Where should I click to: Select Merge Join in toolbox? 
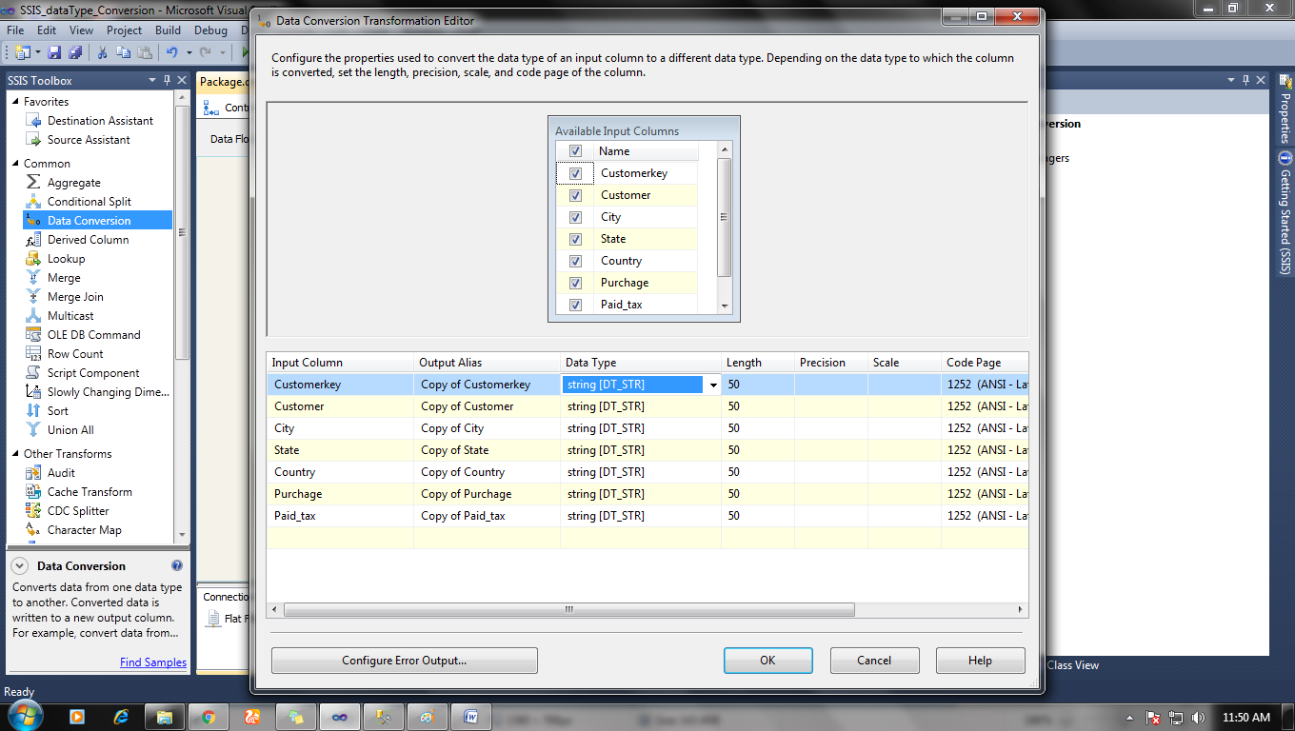(x=75, y=297)
